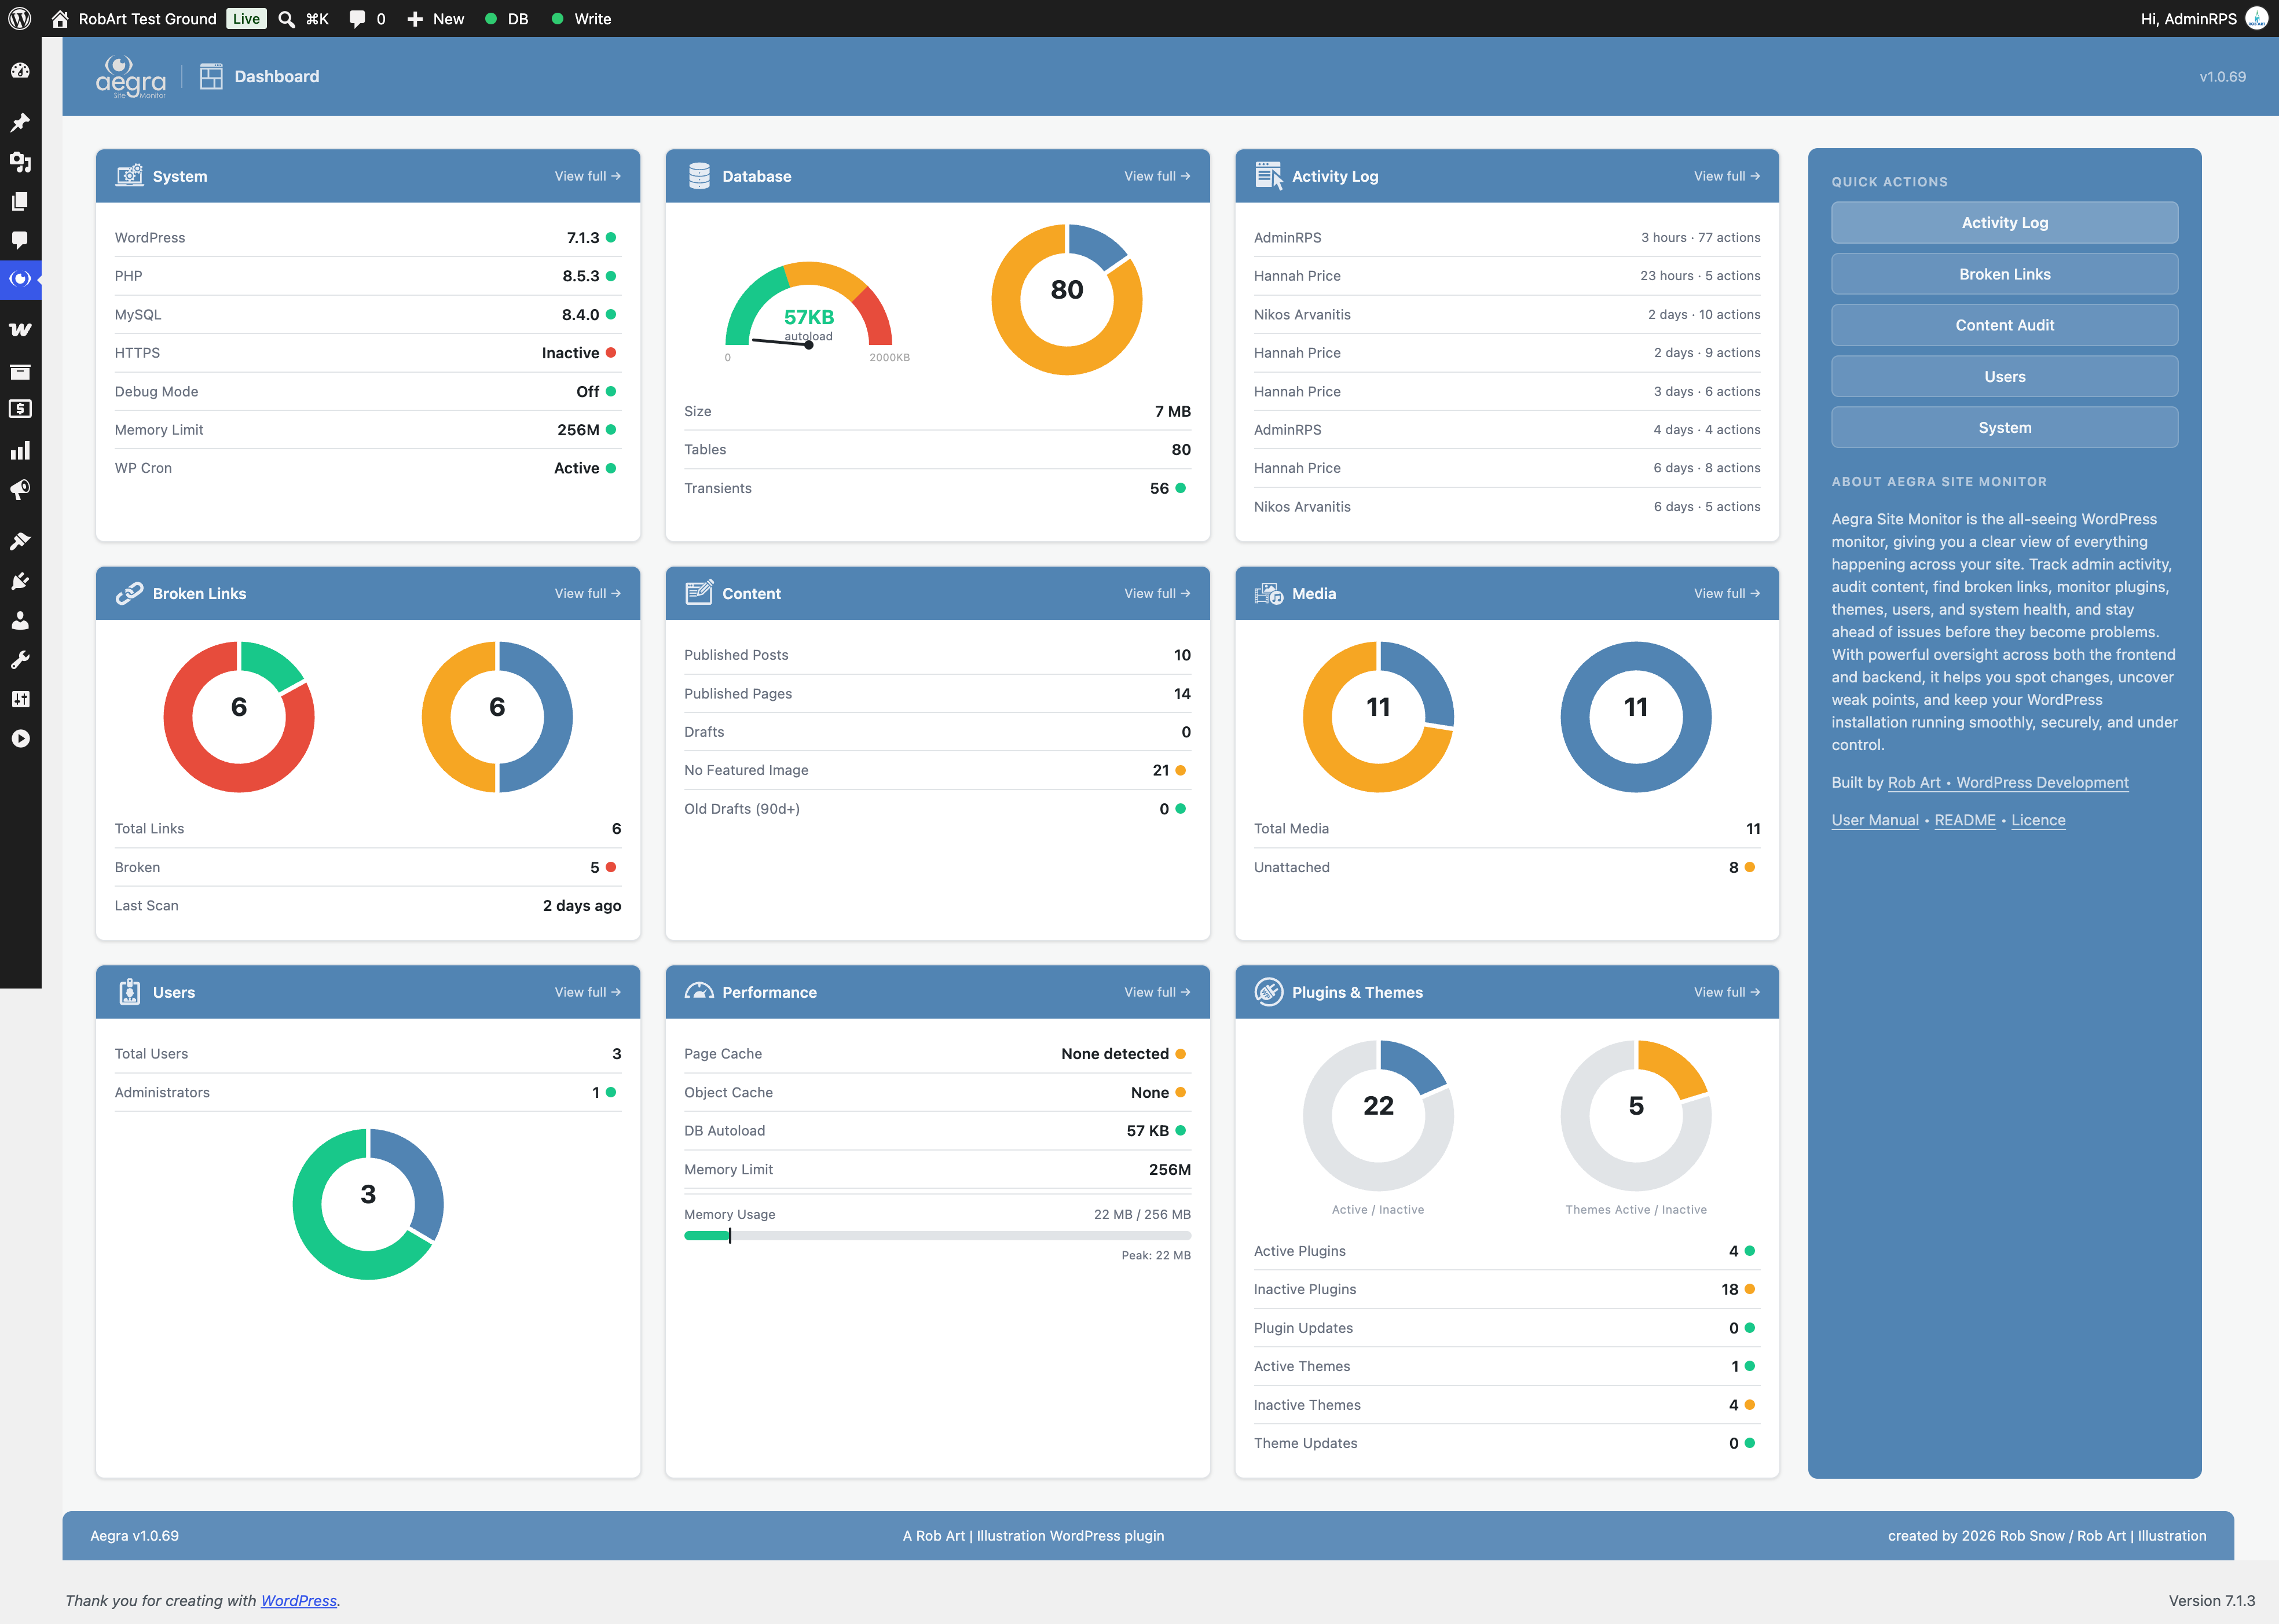Image resolution: width=2279 pixels, height=1624 pixels.
Task: Click the System quick action button
Action: click(2004, 428)
